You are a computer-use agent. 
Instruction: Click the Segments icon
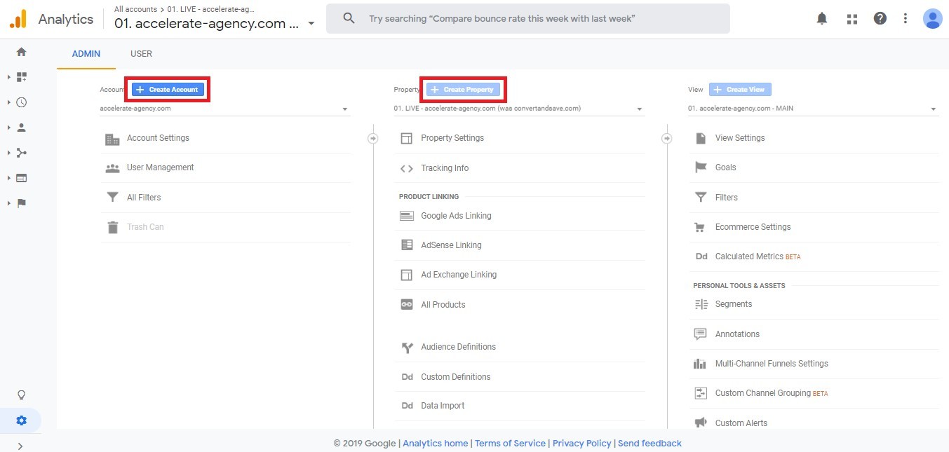tap(701, 304)
